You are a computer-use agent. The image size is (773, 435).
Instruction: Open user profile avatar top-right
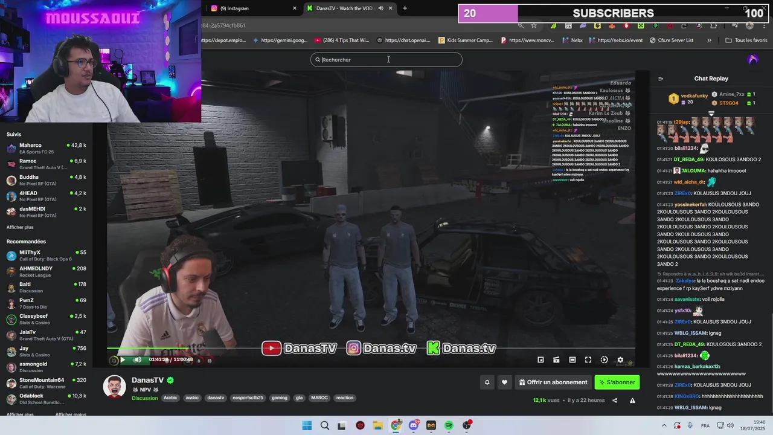tap(752, 59)
